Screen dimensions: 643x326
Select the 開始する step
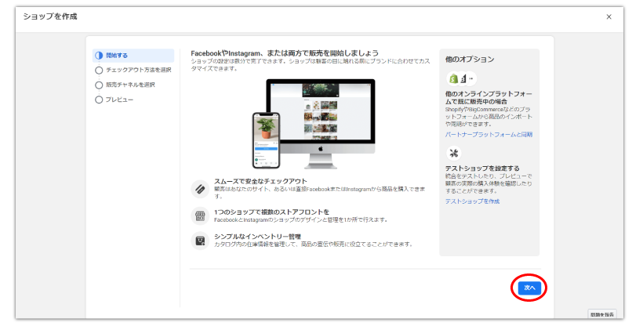pos(133,56)
